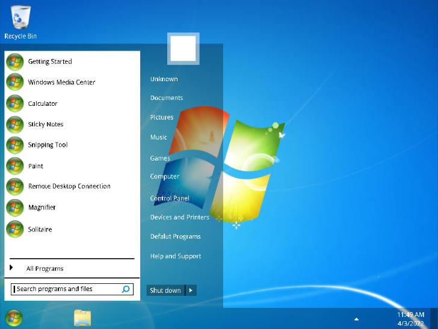Viewport: 438px width, 329px height.
Task: Open the Documents link
Action: 167,98
